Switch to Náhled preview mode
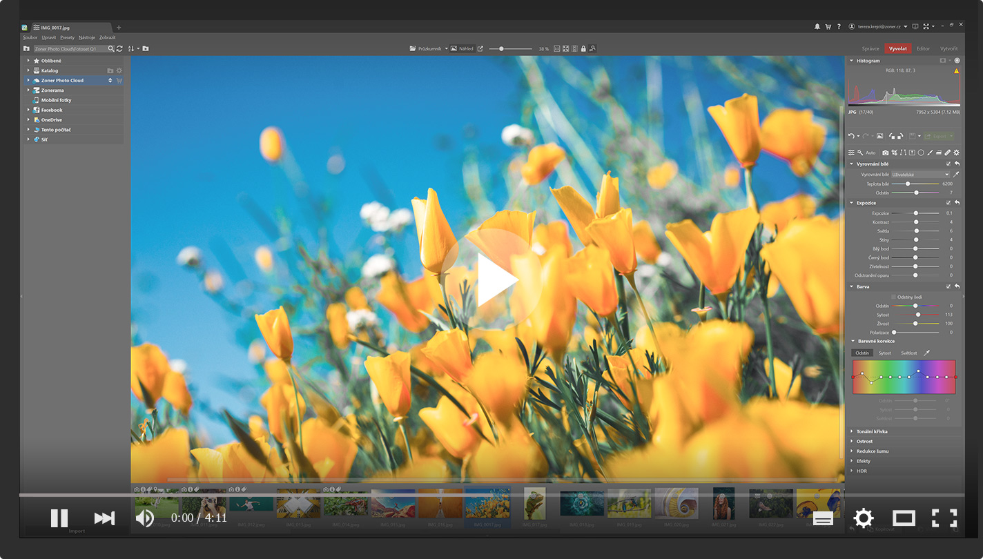Screen dimensions: 983x559 pos(463,49)
